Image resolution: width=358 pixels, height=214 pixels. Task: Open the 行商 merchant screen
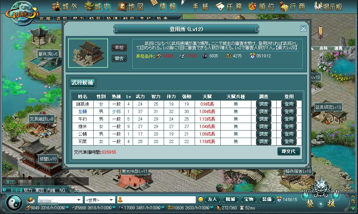click(x=293, y=7)
